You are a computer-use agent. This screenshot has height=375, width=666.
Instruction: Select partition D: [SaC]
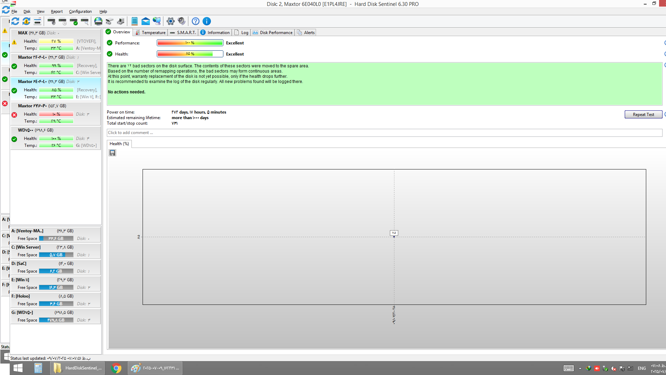click(x=56, y=267)
